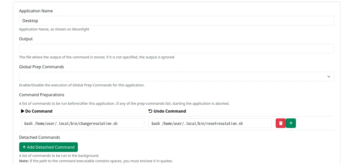This screenshot has width=349, height=165.
Task: Click the Application Name field label
Action: [x=36, y=11]
